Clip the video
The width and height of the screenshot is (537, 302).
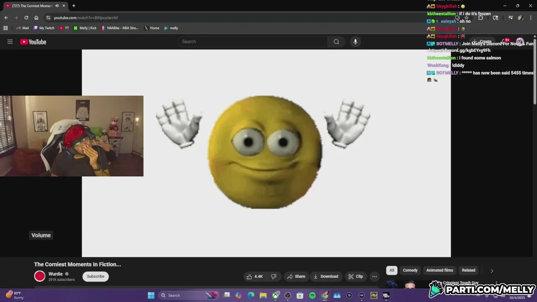(x=355, y=276)
